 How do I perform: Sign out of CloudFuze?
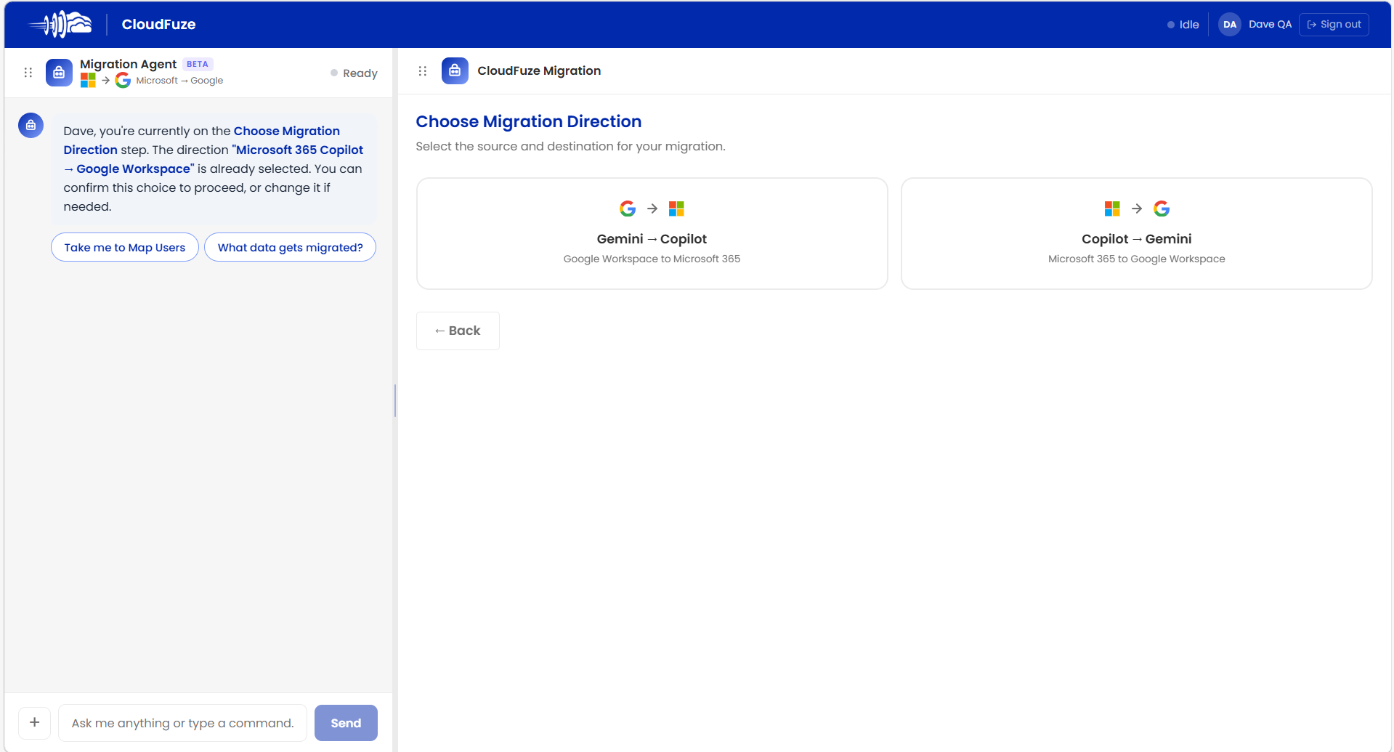pyautogui.click(x=1334, y=24)
